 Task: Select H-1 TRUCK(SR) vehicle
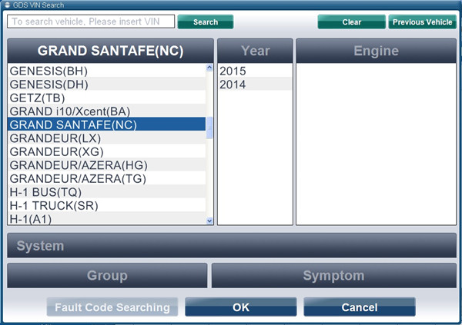(107, 206)
